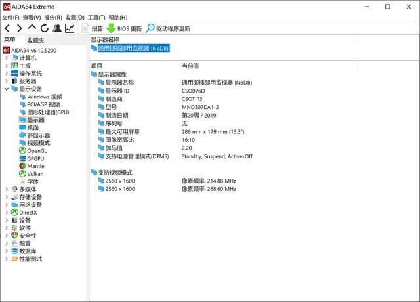Expand the 计算机 tree node

(7, 58)
